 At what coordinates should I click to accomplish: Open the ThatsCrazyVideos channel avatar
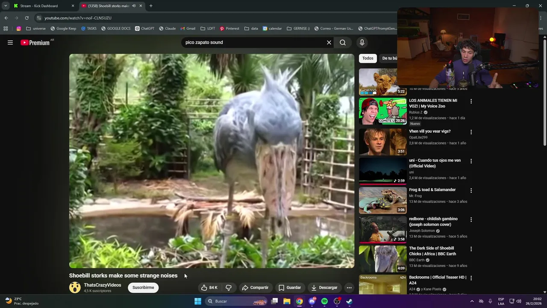click(75, 287)
